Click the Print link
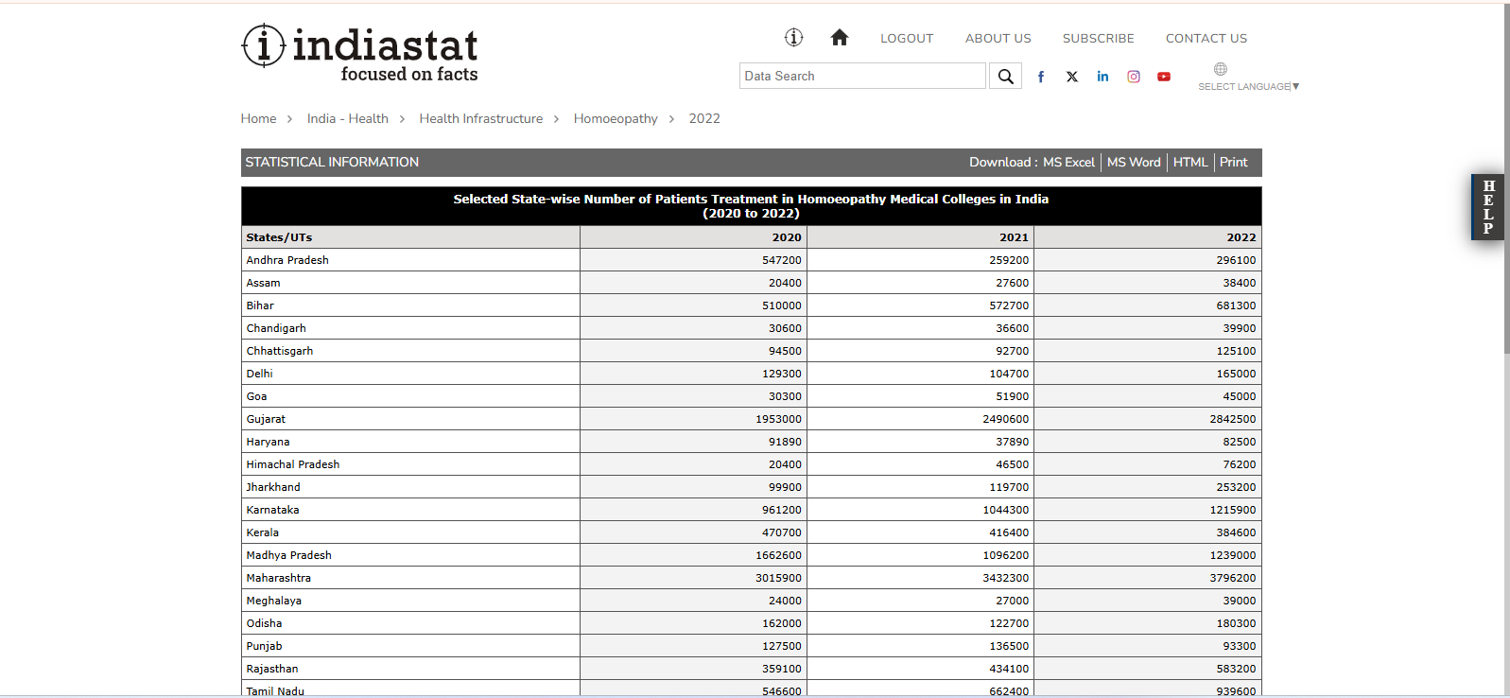This screenshot has width=1510, height=698. [x=1233, y=163]
